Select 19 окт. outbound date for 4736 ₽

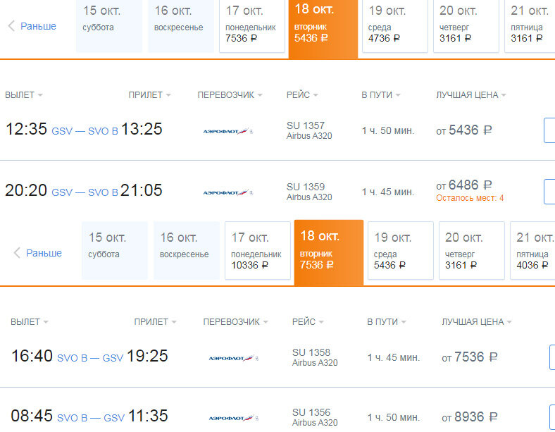pos(394,25)
